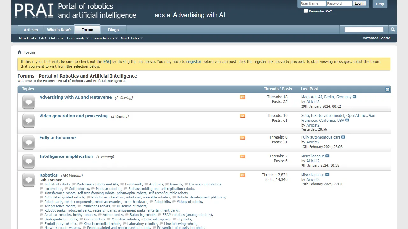Go to last post icon next to Fully automomous cars
The width and height of the screenshot is (408, 229).
(x=343, y=137)
